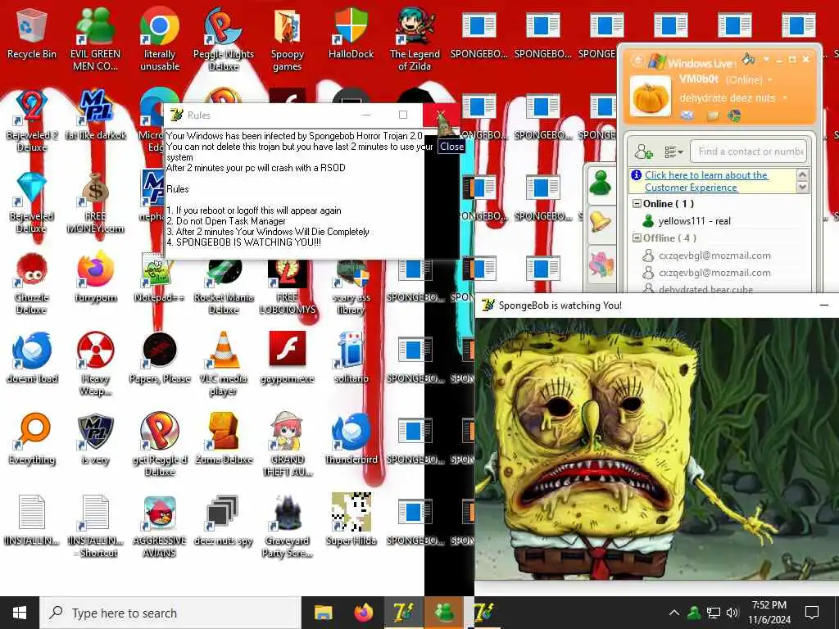The image size is (839, 629).
Task: Open Messenger color scheme paintbrush
Action: (749, 58)
